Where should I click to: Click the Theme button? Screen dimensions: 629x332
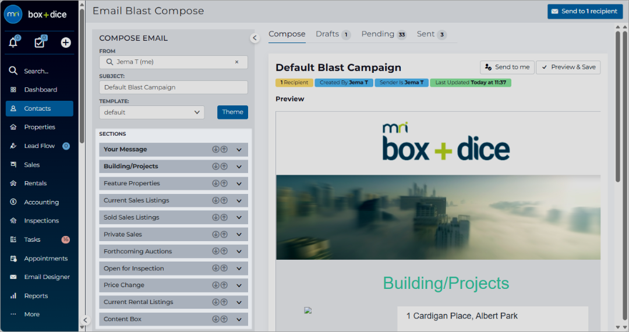pyautogui.click(x=232, y=112)
